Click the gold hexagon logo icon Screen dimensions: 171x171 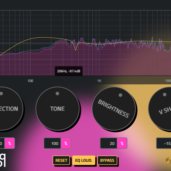coord(168,160)
